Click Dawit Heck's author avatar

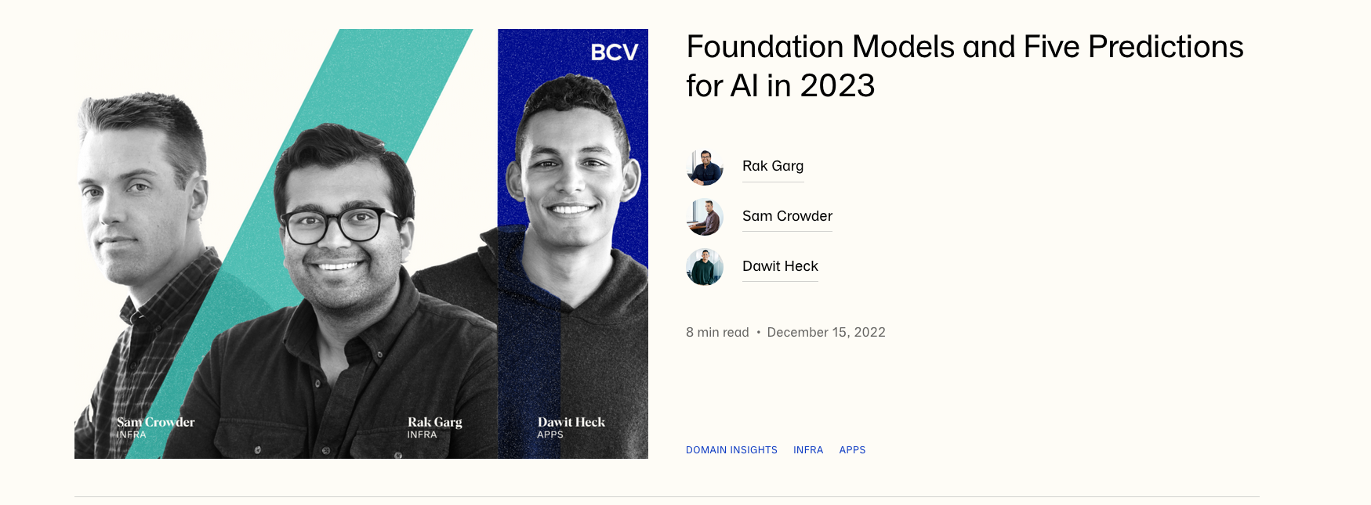tap(705, 267)
